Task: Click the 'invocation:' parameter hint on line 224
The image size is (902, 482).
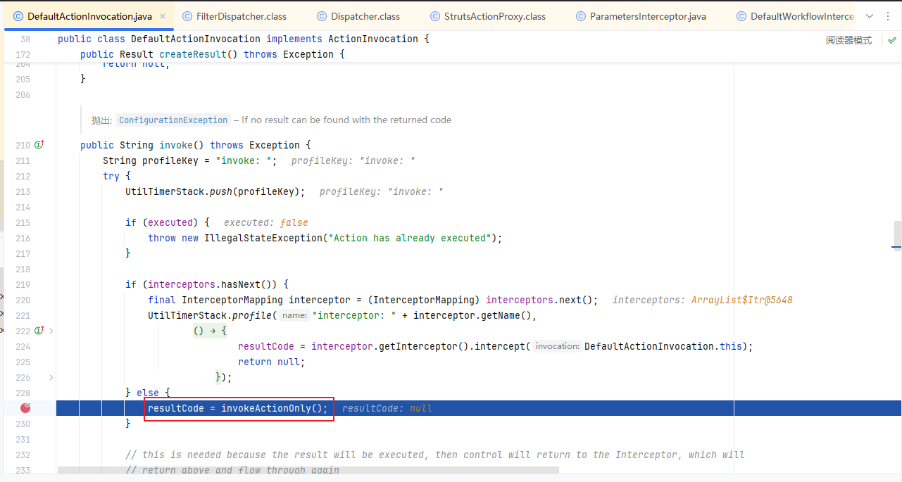Action: pyautogui.click(x=557, y=346)
